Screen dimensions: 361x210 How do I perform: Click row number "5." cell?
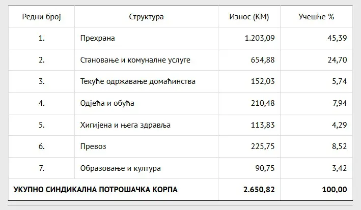pos(42,125)
